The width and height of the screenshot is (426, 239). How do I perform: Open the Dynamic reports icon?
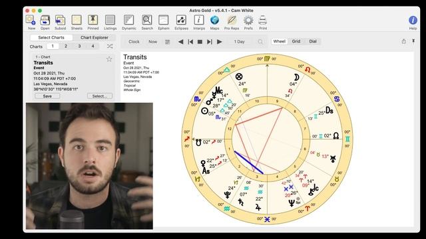pos(128,20)
